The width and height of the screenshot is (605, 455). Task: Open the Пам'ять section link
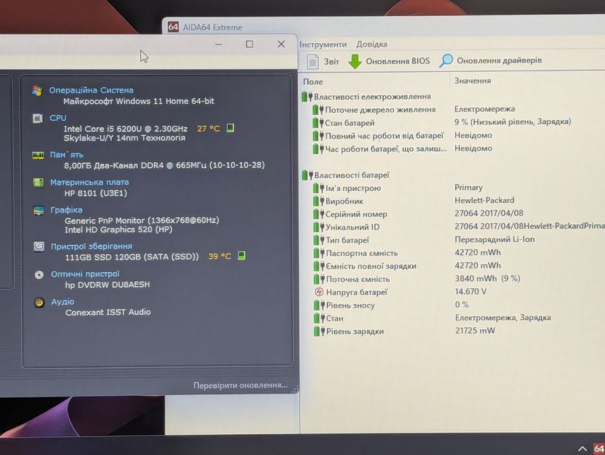(x=67, y=155)
